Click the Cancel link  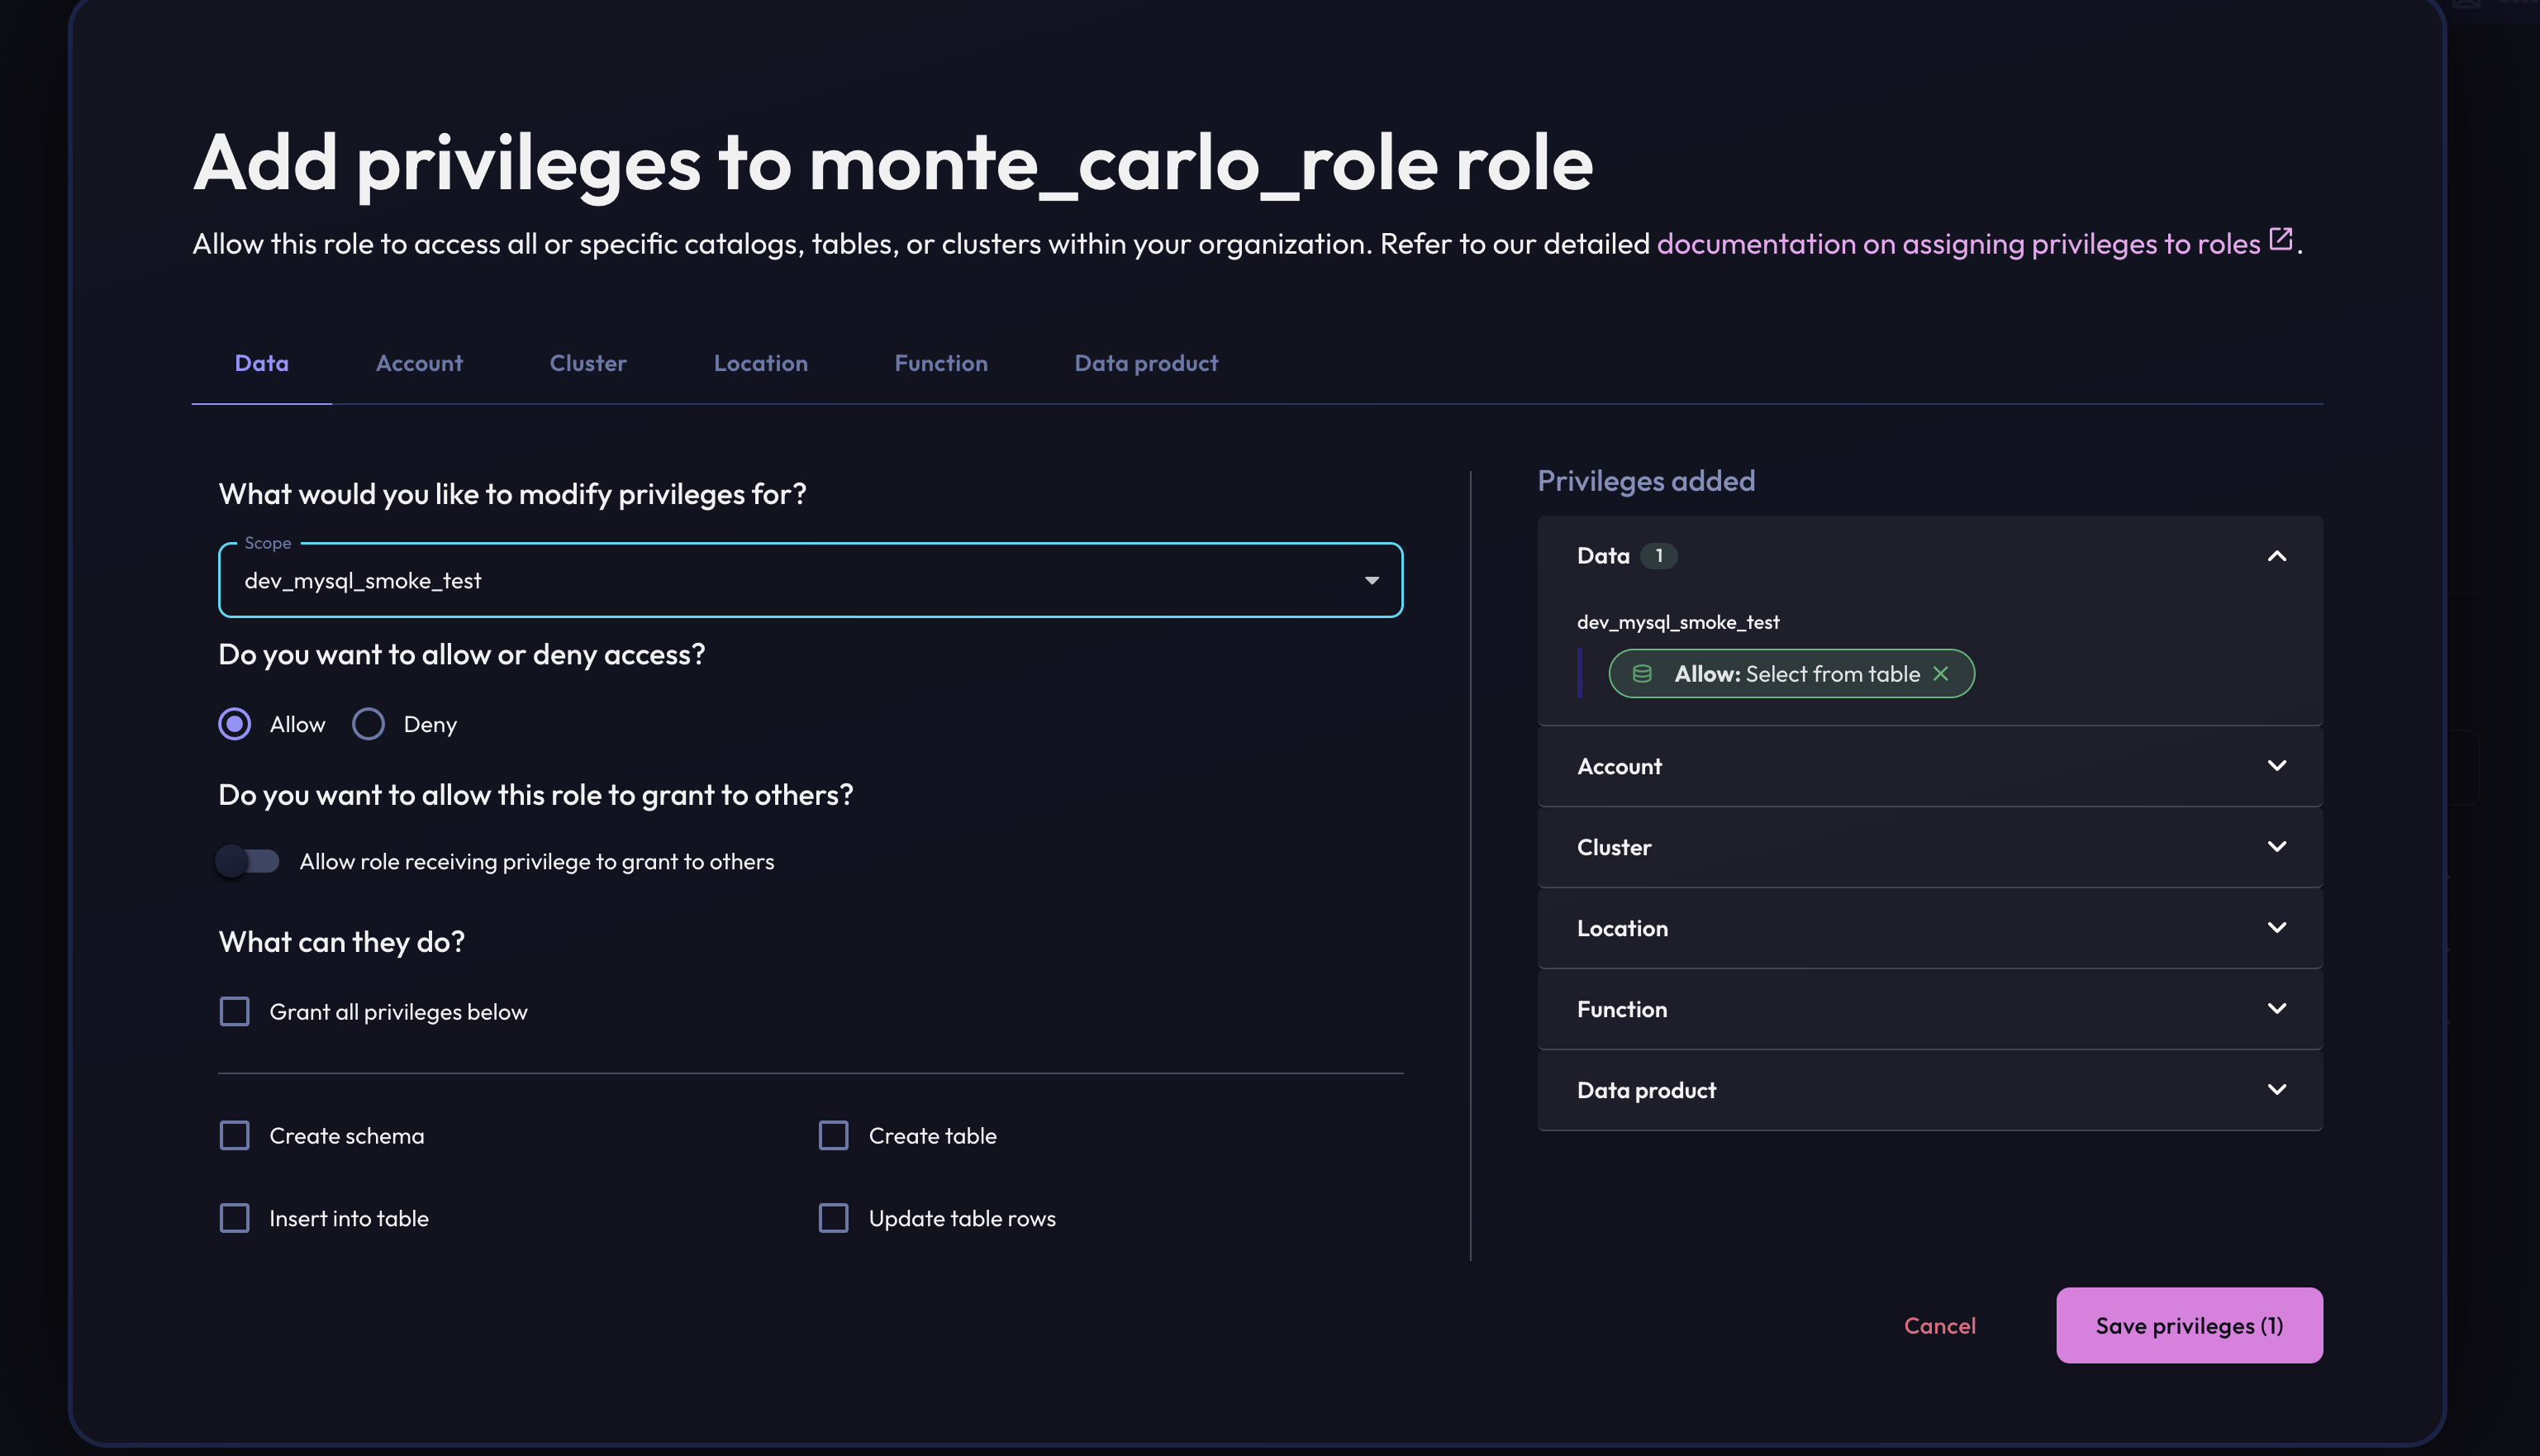pyautogui.click(x=1939, y=1325)
